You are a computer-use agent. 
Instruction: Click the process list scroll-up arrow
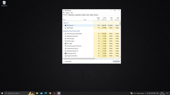tap(120, 22)
